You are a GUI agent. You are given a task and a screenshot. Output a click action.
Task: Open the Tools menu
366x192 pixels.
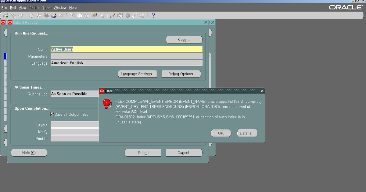(x=47, y=8)
